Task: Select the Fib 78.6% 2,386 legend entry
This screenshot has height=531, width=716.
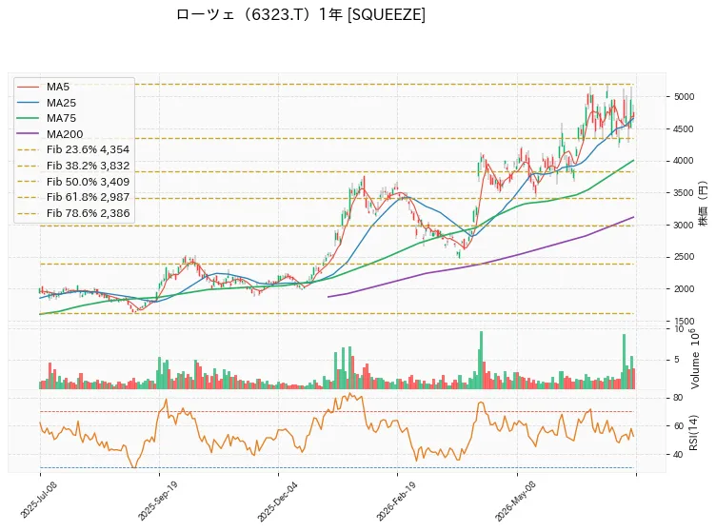Action: [73, 213]
